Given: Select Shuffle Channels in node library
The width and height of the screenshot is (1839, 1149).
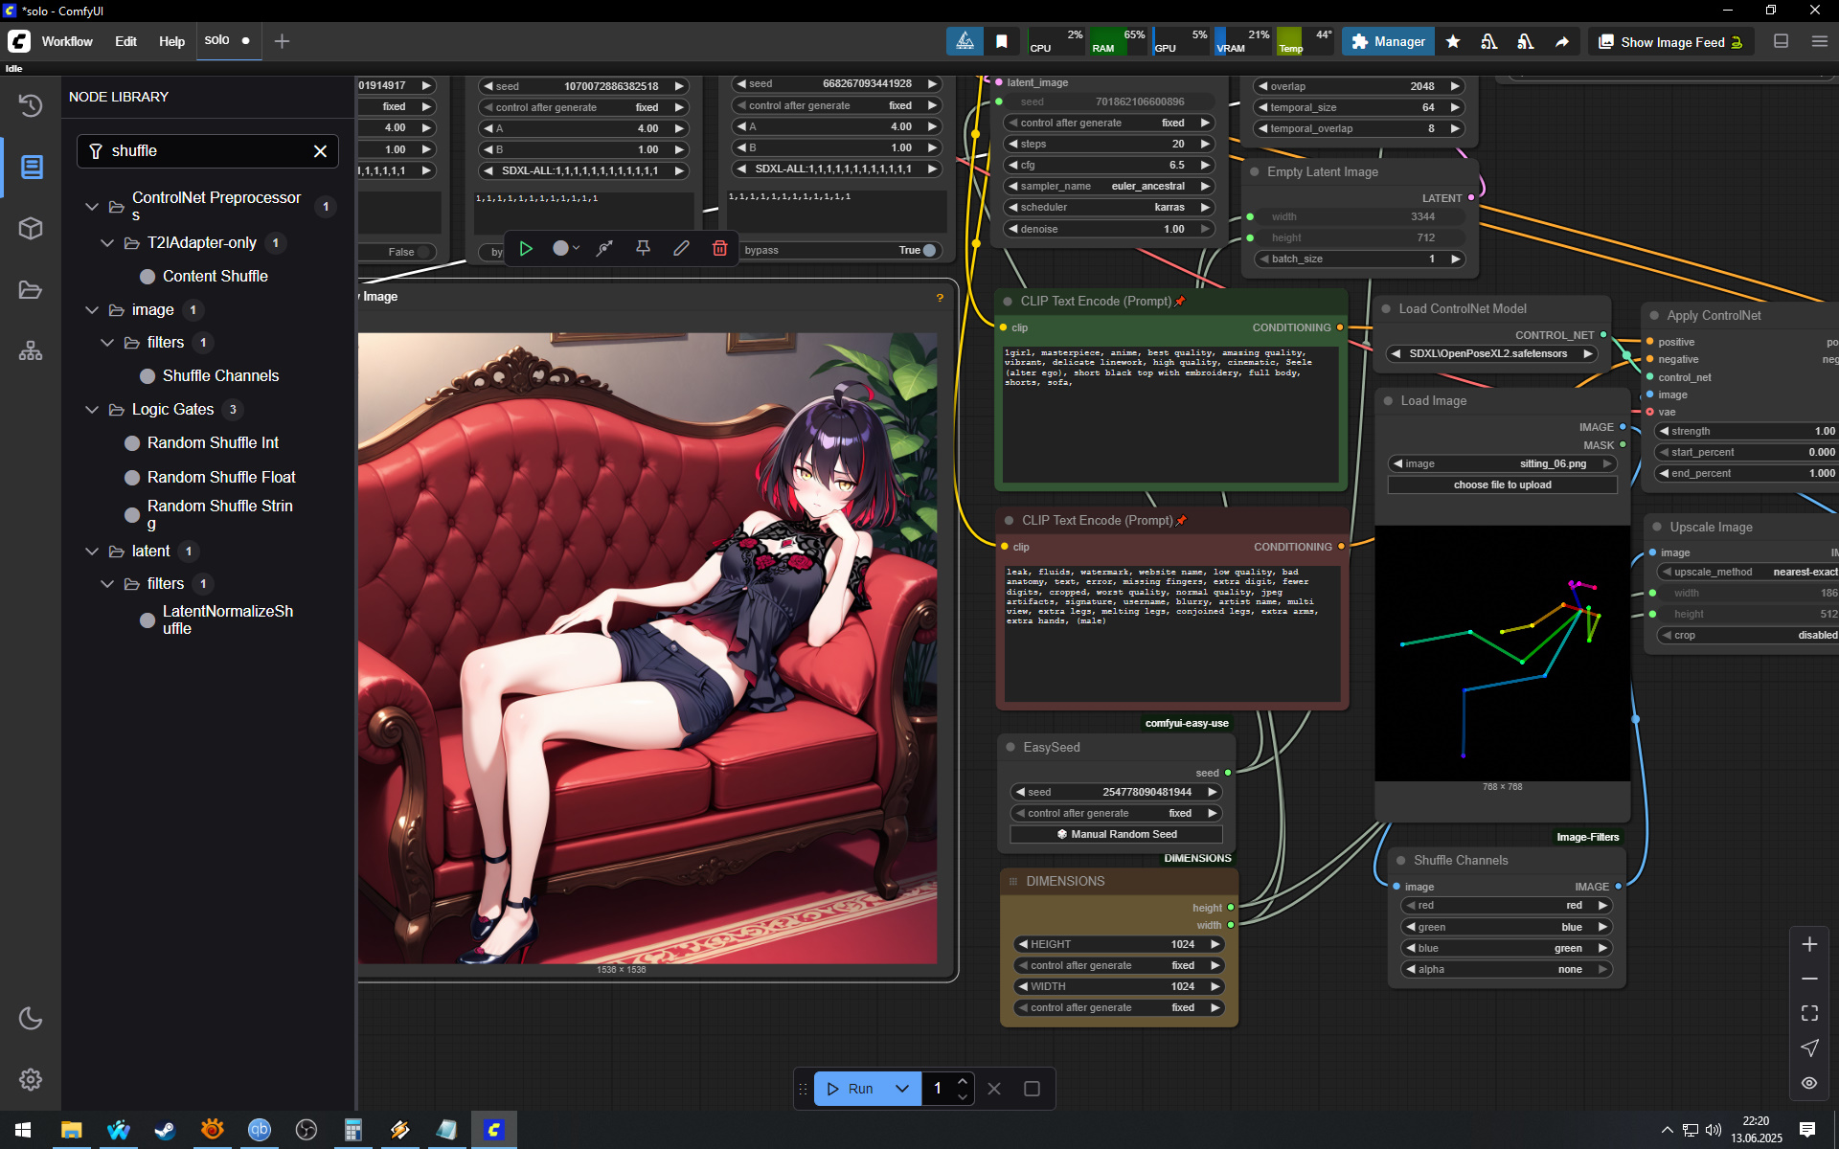Looking at the screenshot, I should (220, 376).
